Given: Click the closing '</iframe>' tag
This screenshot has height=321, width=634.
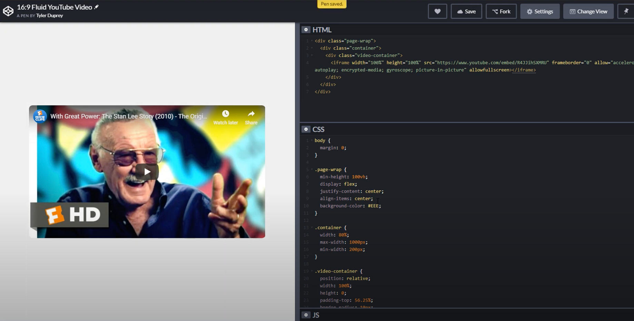Looking at the screenshot, I should pyautogui.click(x=524, y=70).
